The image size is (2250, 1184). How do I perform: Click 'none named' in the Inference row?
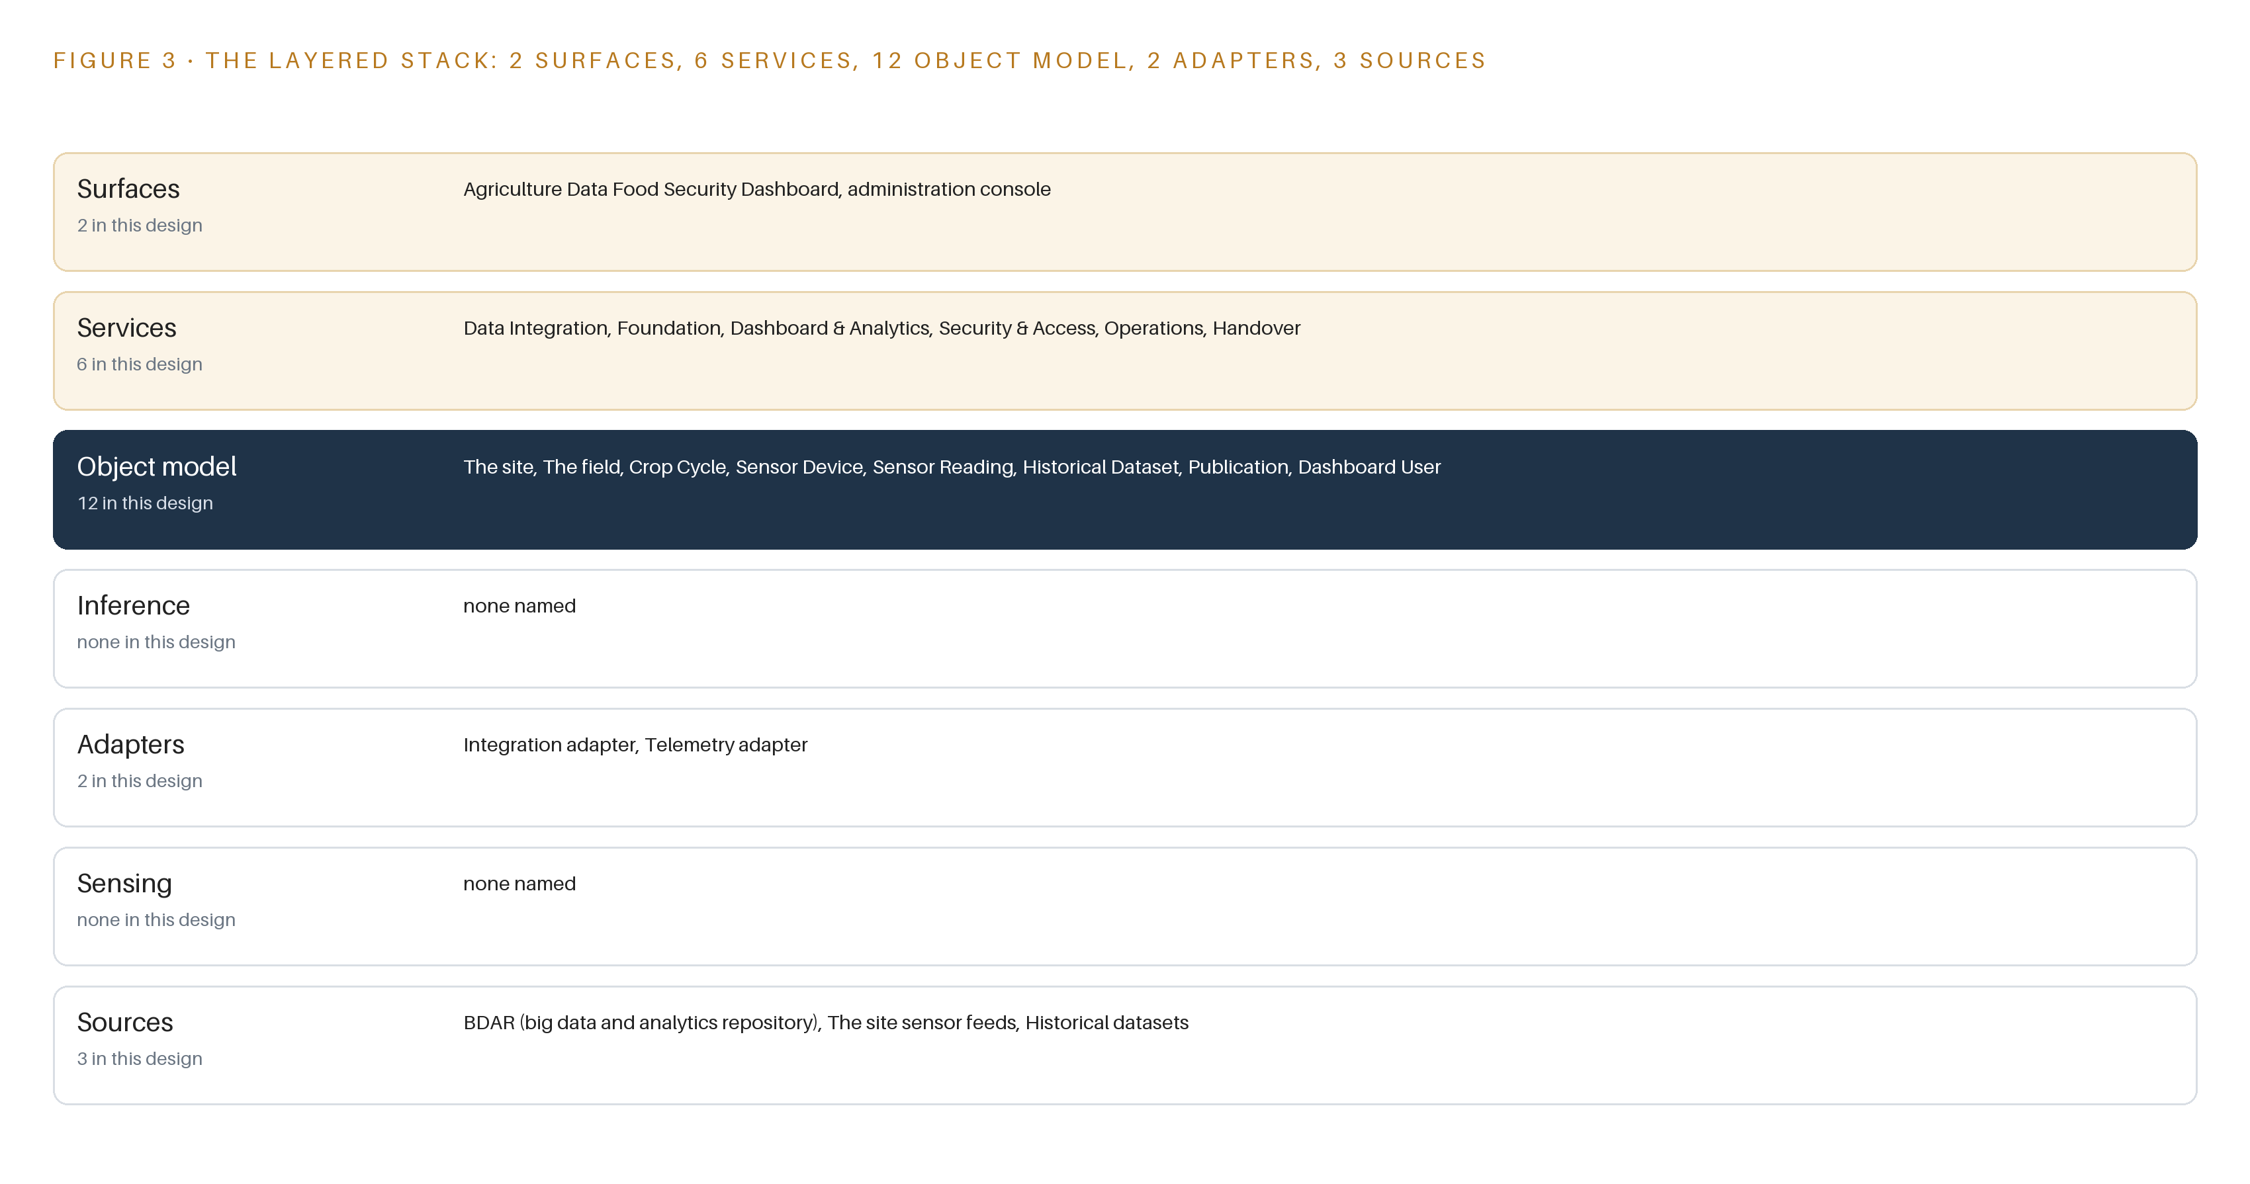(519, 606)
